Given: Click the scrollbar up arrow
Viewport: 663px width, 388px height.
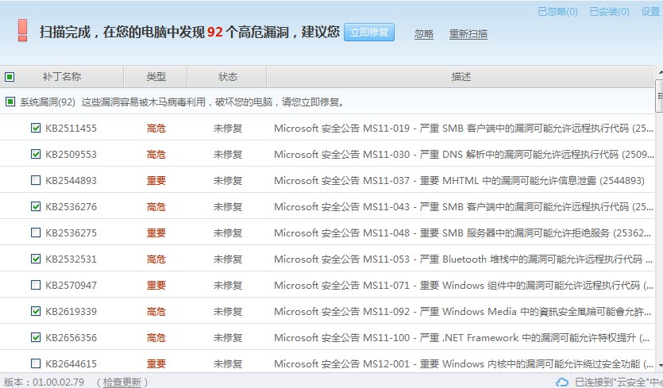Looking at the screenshot, I should coord(659,73).
